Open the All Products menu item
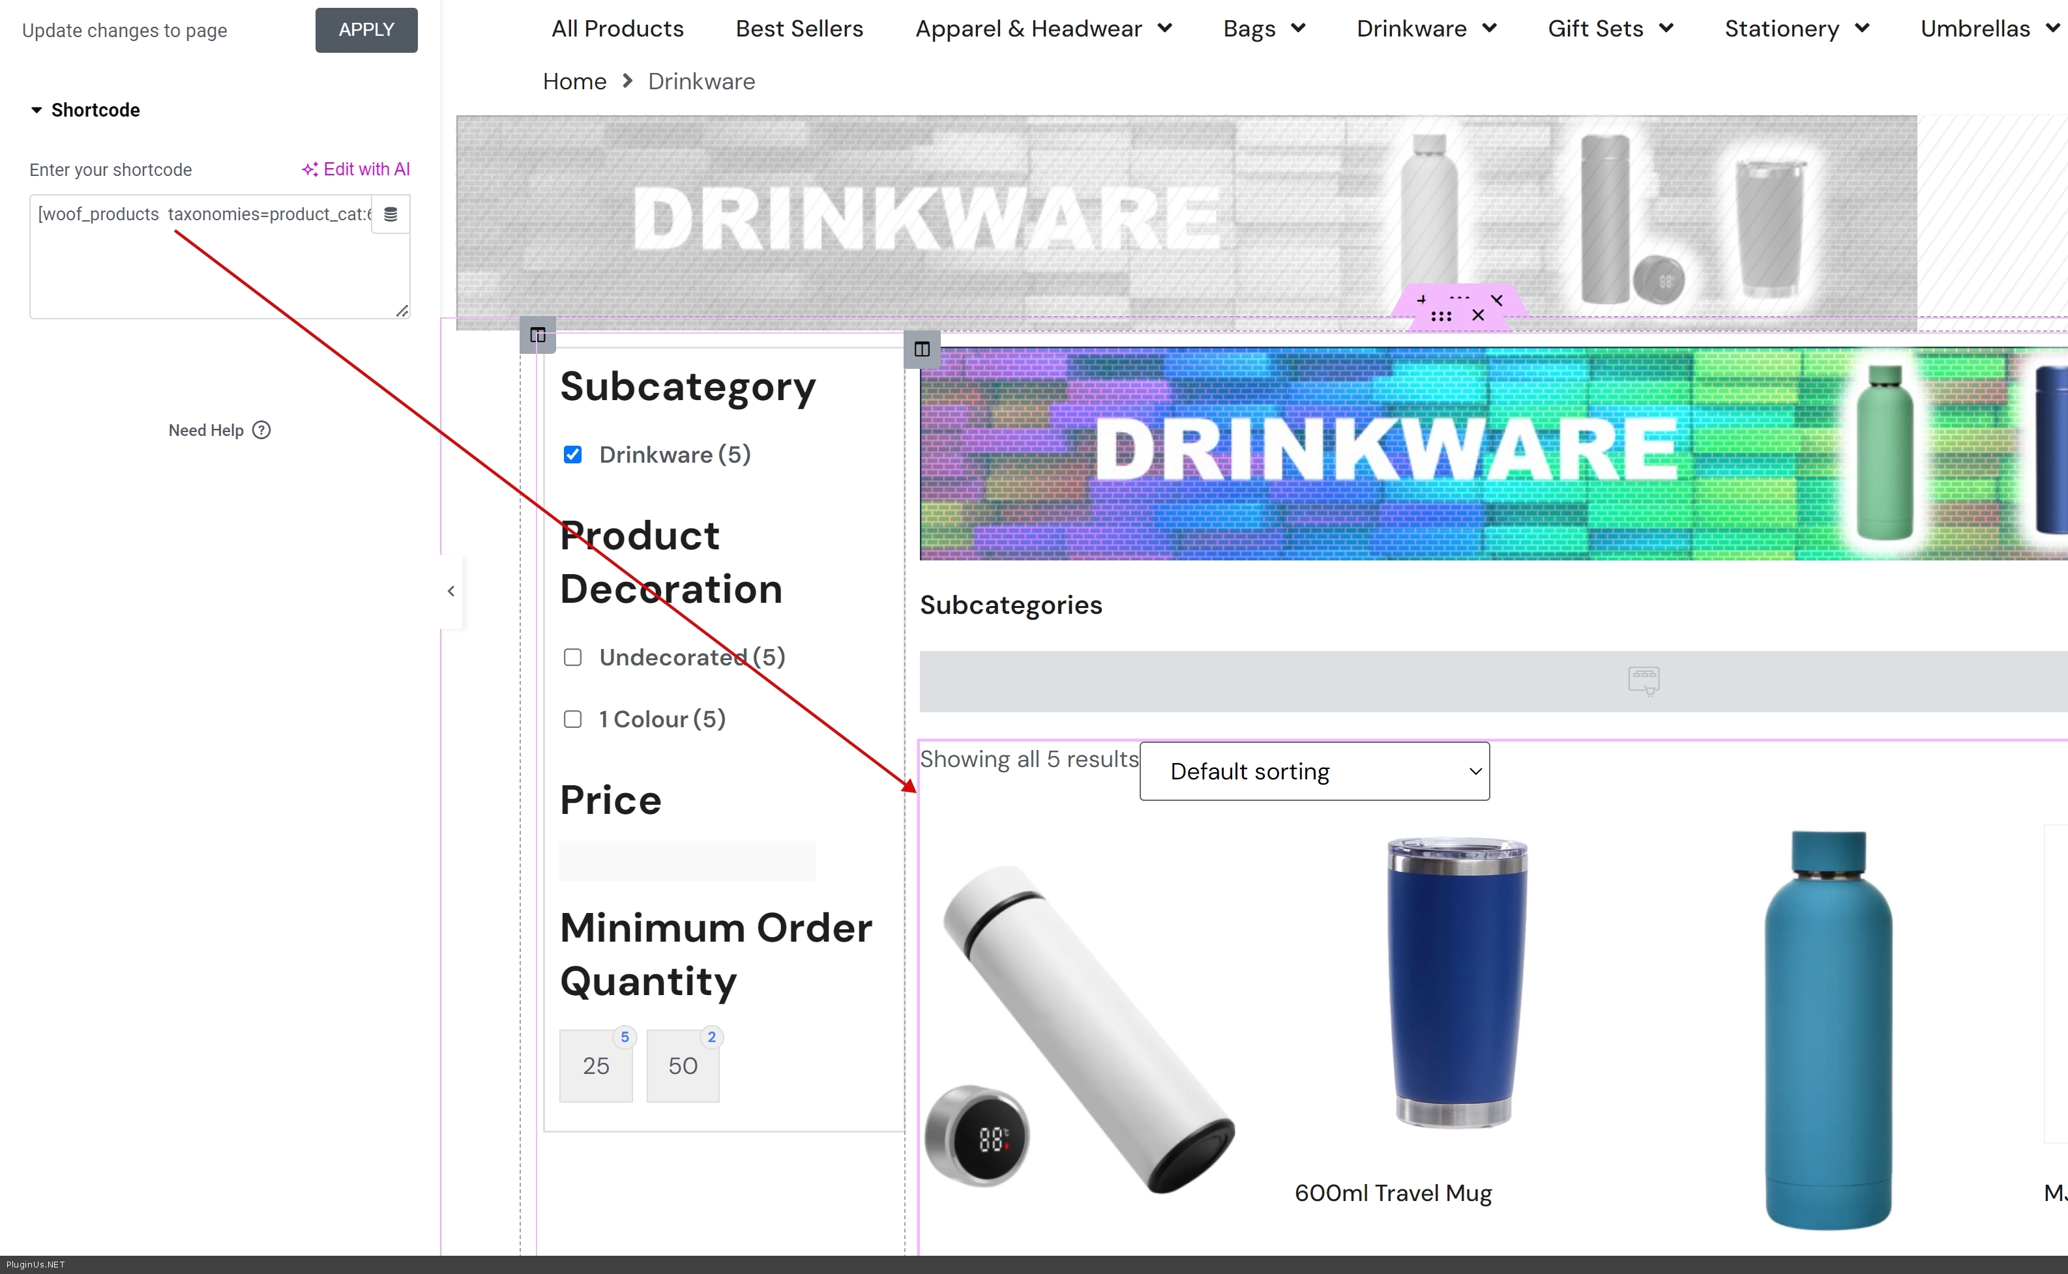The width and height of the screenshot is (2068, 1274). 617,29
